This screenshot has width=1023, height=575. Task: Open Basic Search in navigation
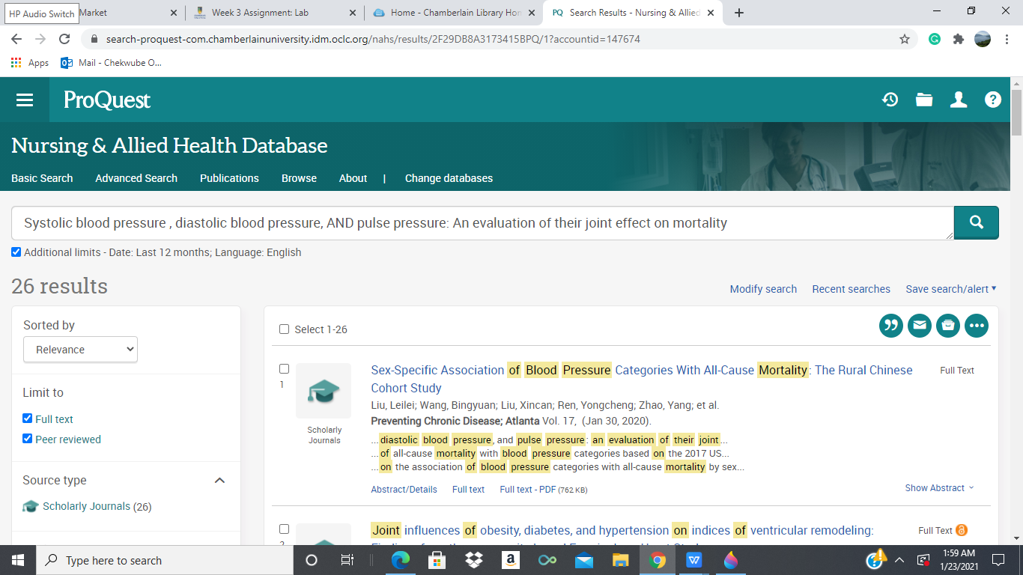coord(42,178)
